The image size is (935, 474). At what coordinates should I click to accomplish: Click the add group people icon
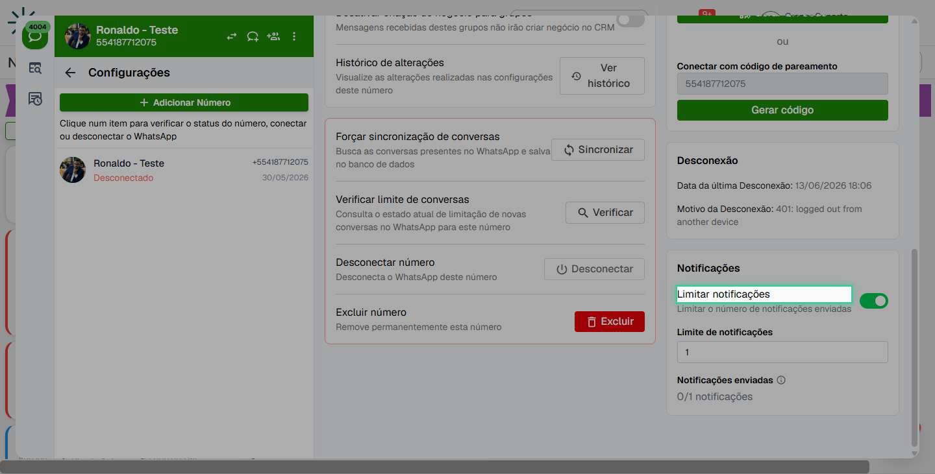pos(273,36)
